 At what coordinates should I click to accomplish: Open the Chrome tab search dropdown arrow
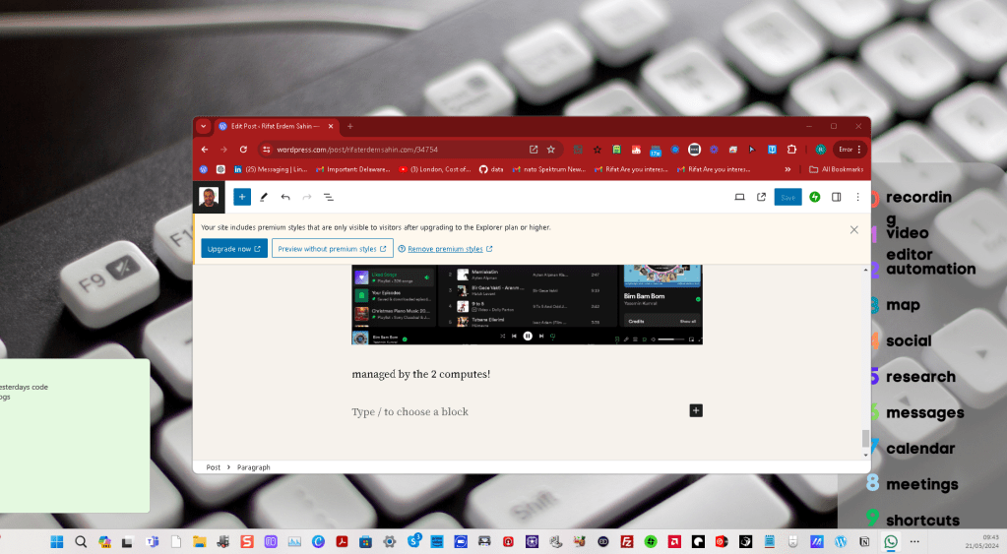point(203,127)
